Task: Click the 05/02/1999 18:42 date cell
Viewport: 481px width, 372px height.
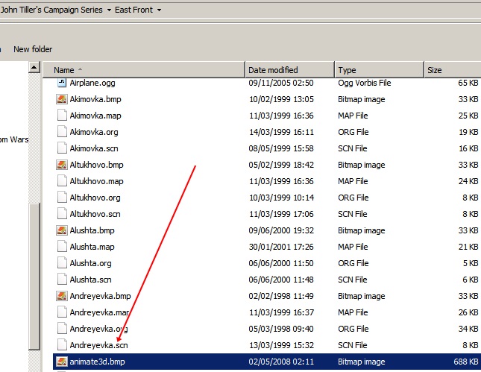Action: point(281,165)
